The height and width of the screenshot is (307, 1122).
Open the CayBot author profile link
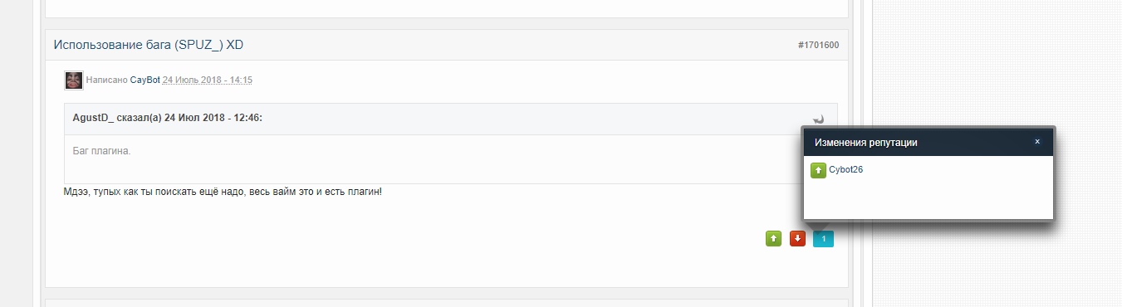pyautogui.click(x=145, y=80)
